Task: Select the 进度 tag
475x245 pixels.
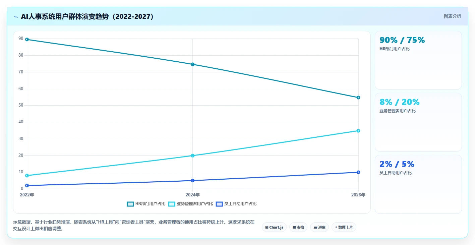Action: (x=319, y=227)
